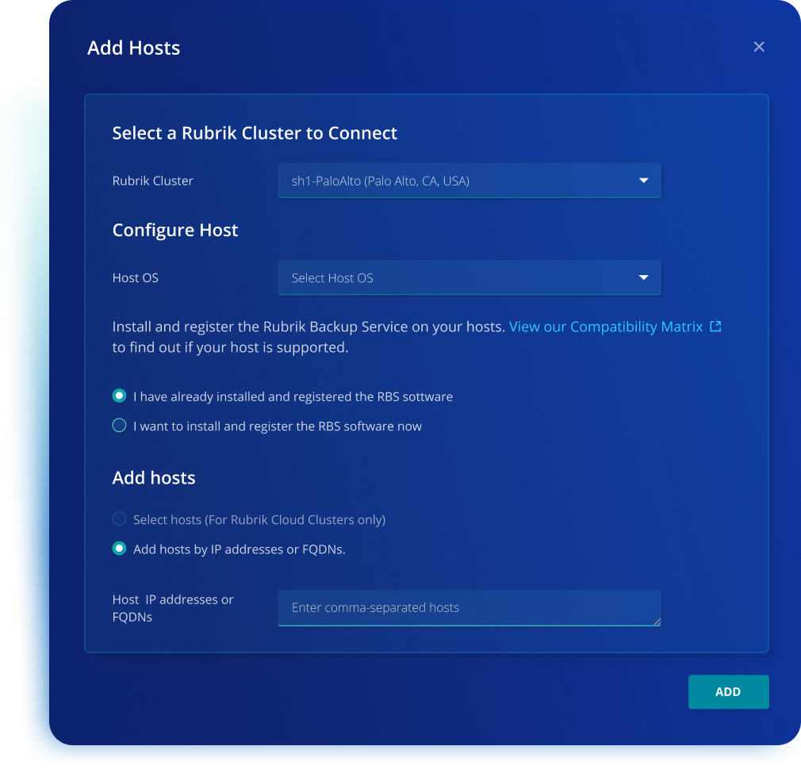Click the "Rubrik Cluster" field label

point(153,181)
